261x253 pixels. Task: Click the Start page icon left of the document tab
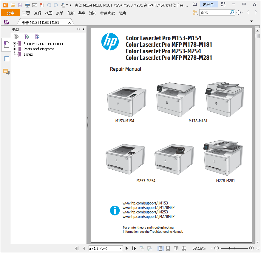click(x=6, y=22)
